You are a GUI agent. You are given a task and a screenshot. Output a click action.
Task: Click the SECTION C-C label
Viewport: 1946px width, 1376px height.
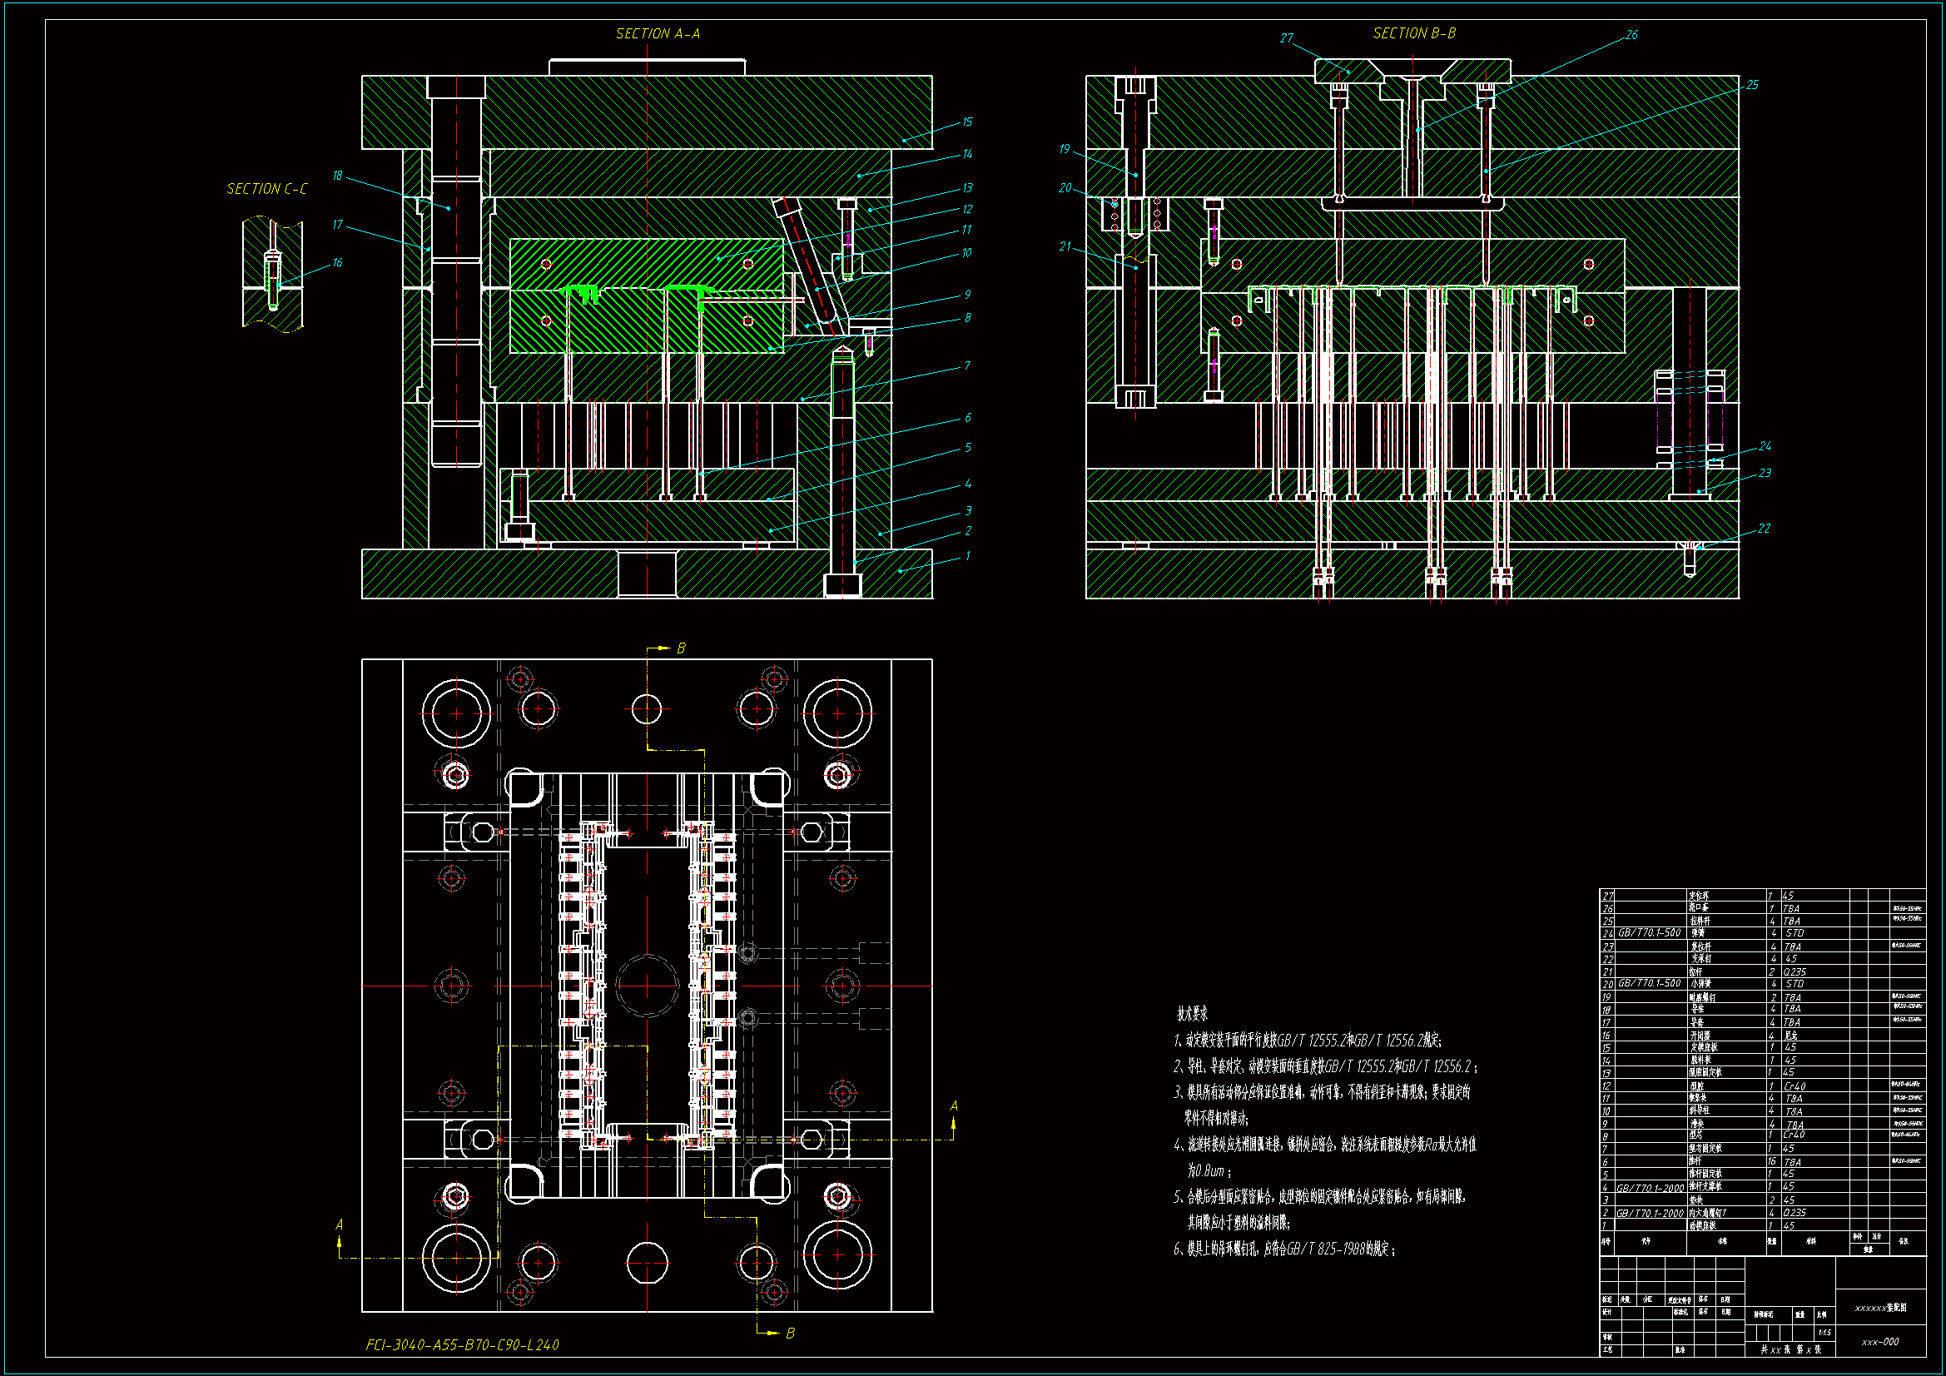[267, 189]
